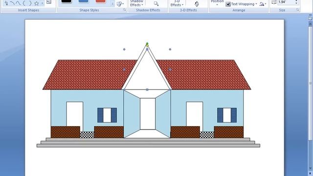Click the Text Wrapping icon
This screenshot has width=313, height=176.
(x=228, y=4)
